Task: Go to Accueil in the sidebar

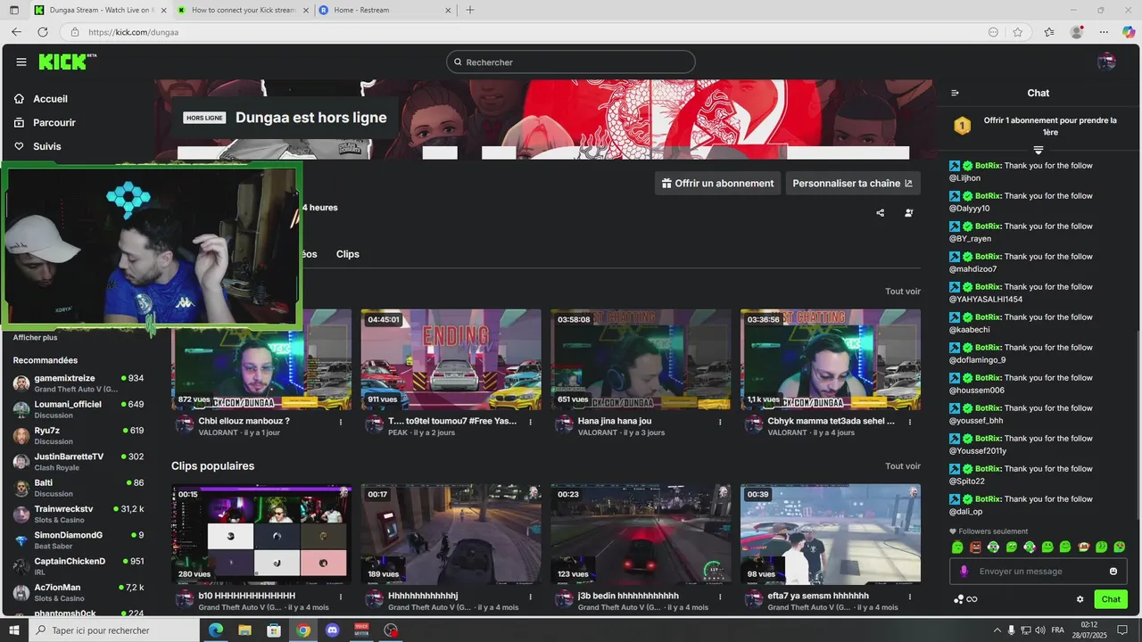Action: tap(41, 99)
